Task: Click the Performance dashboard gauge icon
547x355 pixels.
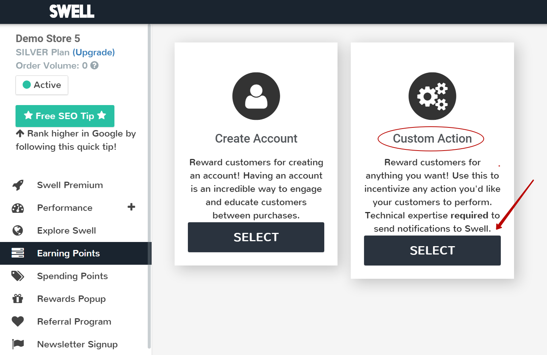Action: coord(18,208)
